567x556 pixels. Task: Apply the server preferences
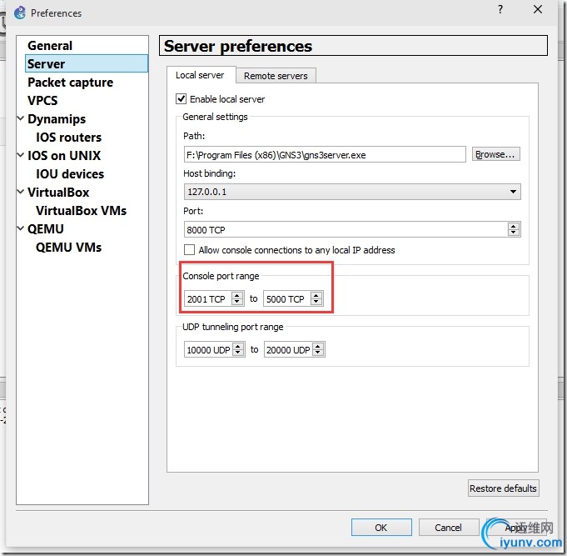pos(516,528)
